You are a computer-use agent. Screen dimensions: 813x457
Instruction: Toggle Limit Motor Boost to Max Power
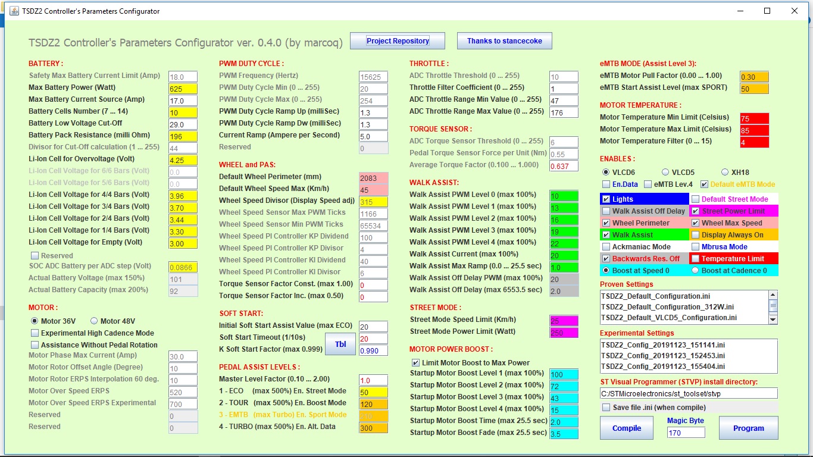coord(415,362)
